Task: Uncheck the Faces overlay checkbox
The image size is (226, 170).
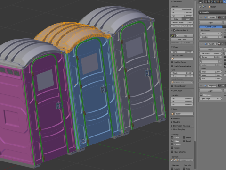Action: [172, 137]
